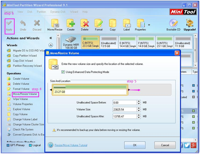Click the Create partition toolbar icon
The image size is (200, 154).
71,23
